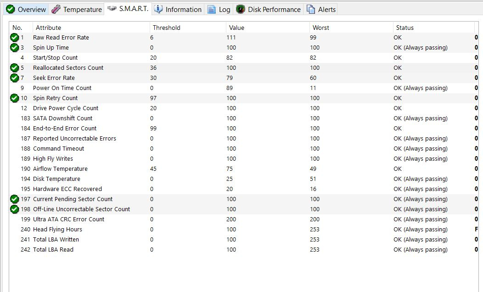Toggle monitoring for Spin Up Time
This screenshot has width=483, height=292.
[14, 48]
